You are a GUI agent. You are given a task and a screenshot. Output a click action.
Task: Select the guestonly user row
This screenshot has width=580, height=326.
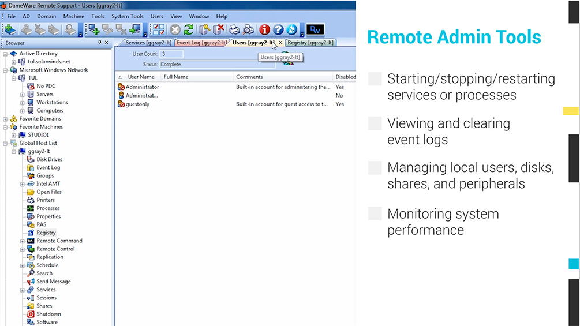pos(236,104)
